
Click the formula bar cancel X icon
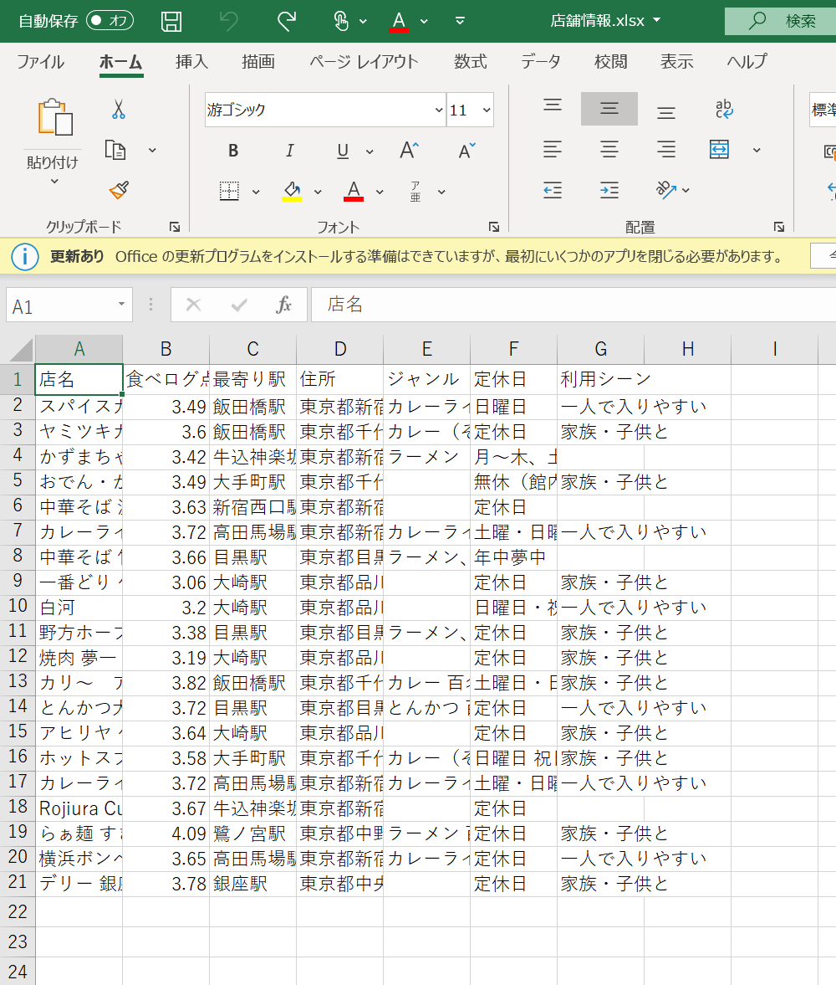pyautogui.click(x=193, y=305)
